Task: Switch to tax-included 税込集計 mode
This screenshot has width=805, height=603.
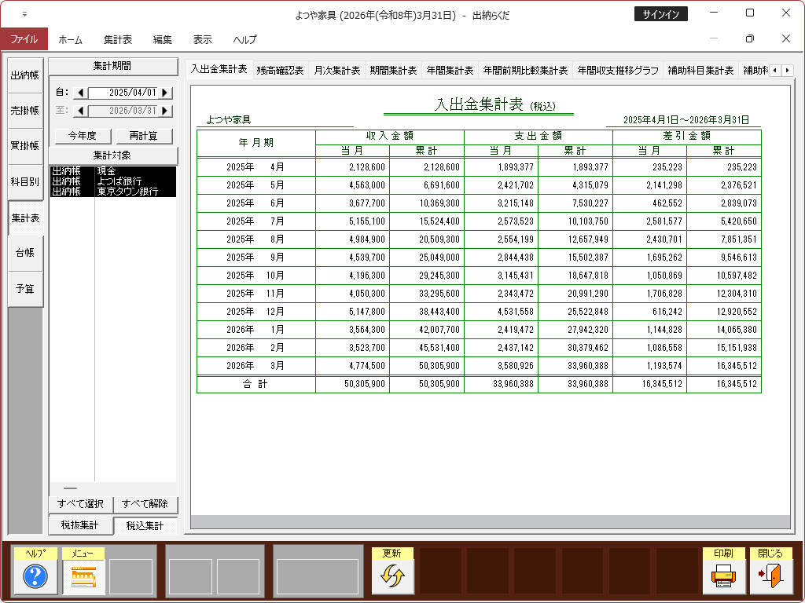Action: click(x=145, y=525)
